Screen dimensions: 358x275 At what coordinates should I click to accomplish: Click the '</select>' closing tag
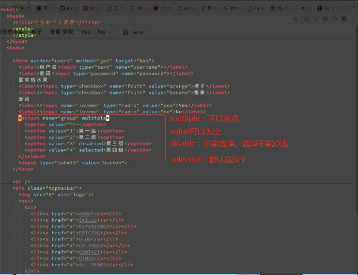click(x=32, y=156)
